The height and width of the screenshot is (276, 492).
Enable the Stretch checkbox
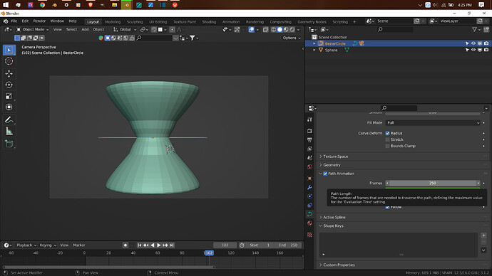(x=387, y=139)
